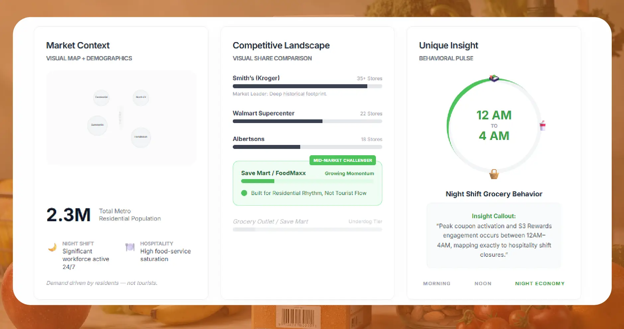Viewport: 624px width, 329px height.
Task: Select the Centennial map bubble
Action: 101,98
